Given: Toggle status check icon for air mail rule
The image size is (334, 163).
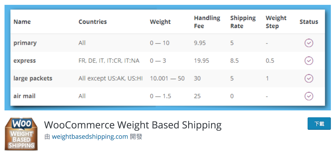Looking at the screenshot, I should pos(309,96).
